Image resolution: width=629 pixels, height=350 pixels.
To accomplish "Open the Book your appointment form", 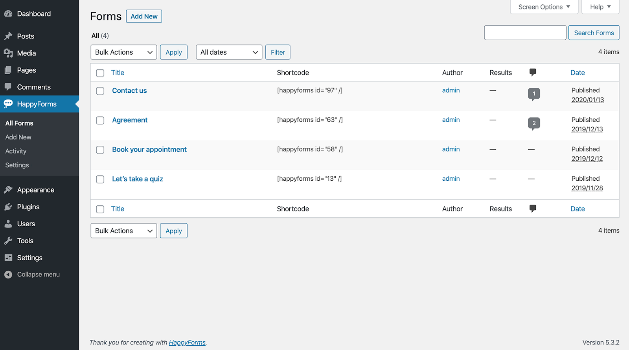I will [149, 150].
